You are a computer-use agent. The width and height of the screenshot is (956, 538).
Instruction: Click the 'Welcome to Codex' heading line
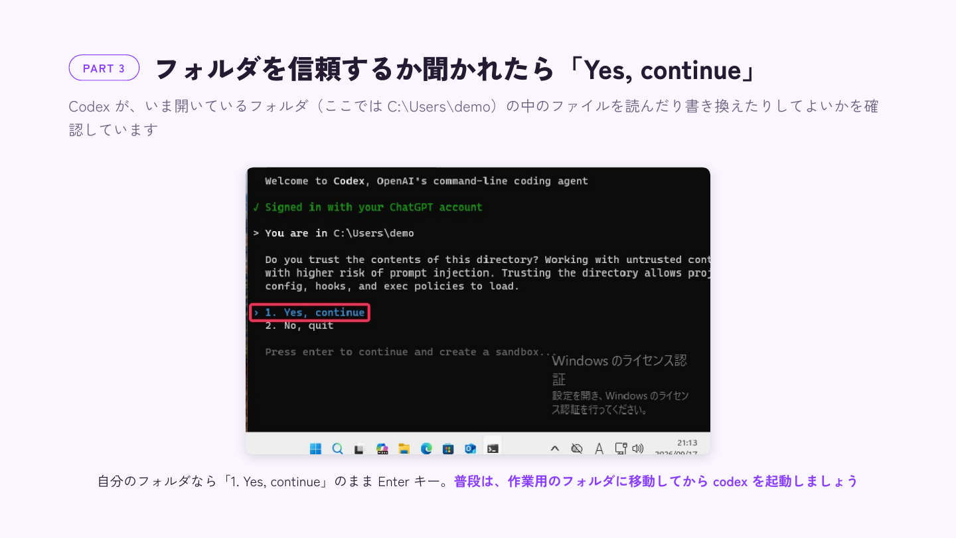[x=426, y=181]
